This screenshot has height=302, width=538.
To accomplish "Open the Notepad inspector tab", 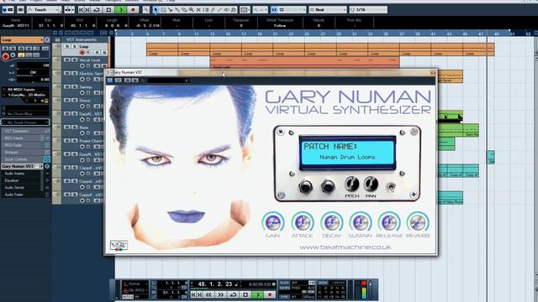I will coord(25,153).
